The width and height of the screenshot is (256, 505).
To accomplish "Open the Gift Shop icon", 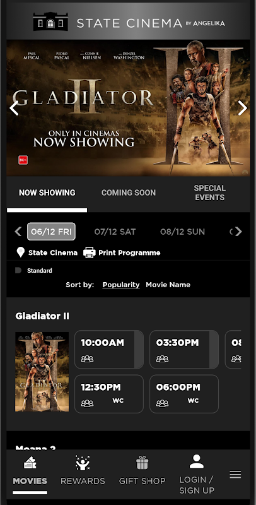I will click(x=142, y=463).
